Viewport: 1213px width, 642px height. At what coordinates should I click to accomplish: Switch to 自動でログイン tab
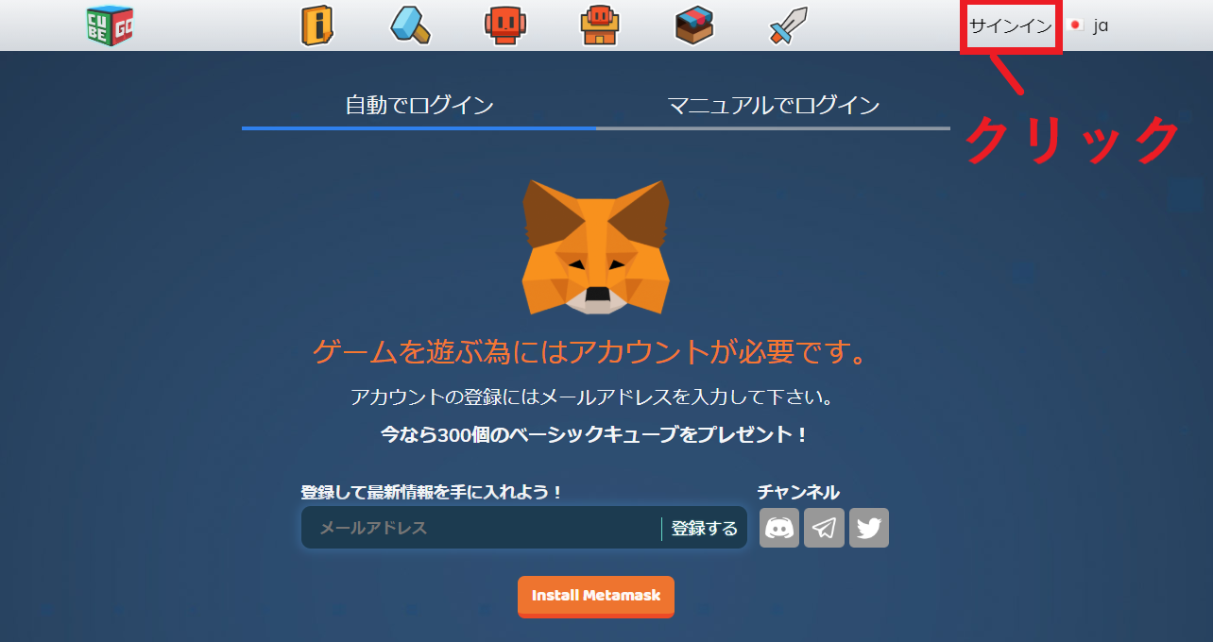(x=419, y=106)
